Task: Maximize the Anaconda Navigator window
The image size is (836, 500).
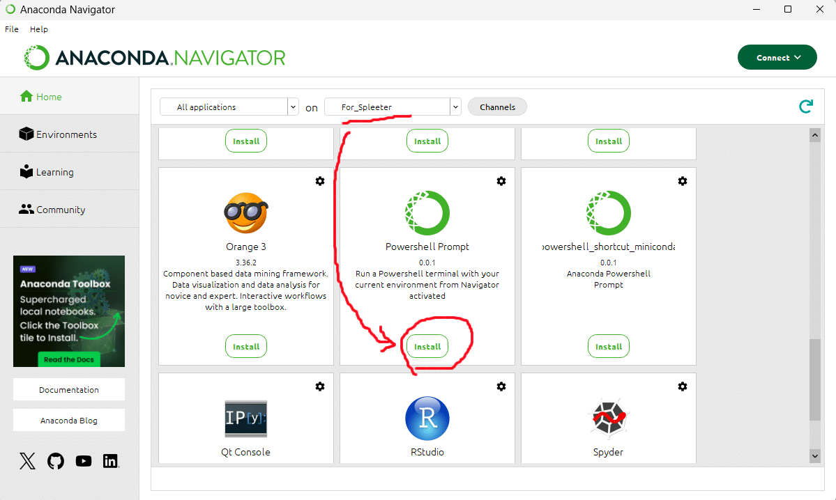Action: (x=788, y=10)
